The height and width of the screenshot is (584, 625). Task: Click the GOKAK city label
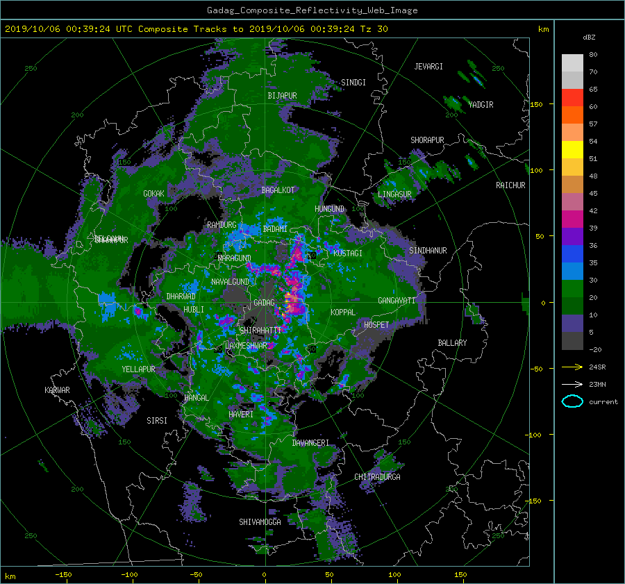pyautogui.click(x=153, y=193)
